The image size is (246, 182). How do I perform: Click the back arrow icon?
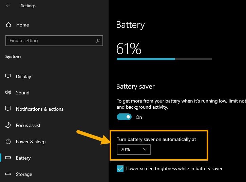tap(8, 5)
